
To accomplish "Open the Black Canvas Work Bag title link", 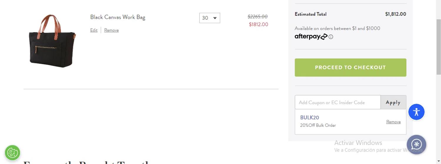I will click(x=118, y=17).
